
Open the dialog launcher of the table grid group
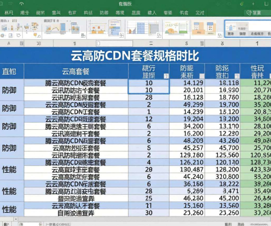[x=159, y=35]
